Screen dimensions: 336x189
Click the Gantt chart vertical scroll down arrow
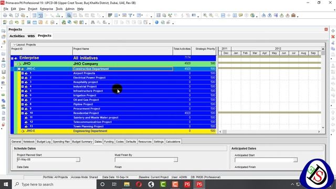pos(323,128)
